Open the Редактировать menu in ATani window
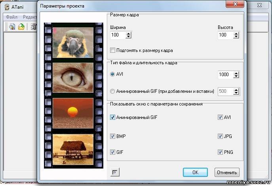Image resolution: width=272 pixels, height=186 pixels. [x=30, y=17]
